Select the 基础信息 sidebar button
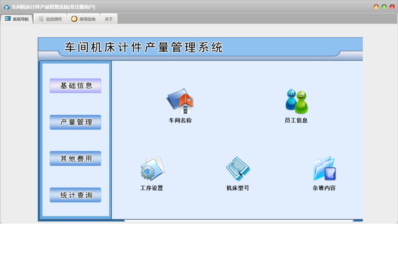The image size is (398, 260). tap(75, 86)
